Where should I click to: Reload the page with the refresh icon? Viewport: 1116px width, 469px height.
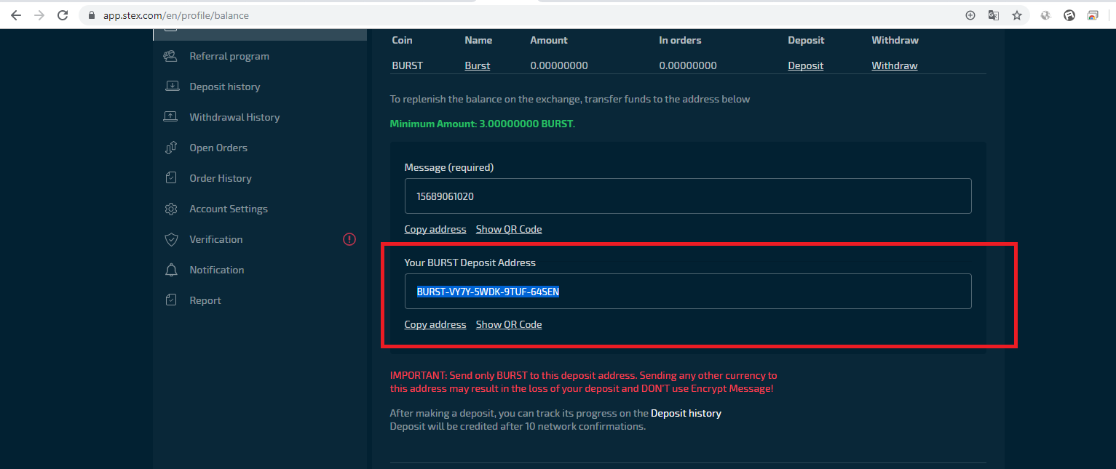click(63, 15)
